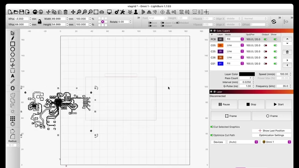The width and height of the screenshot is (299, 168).
Task: Click the Mirror horizontally icon
Action: (149, 12)
